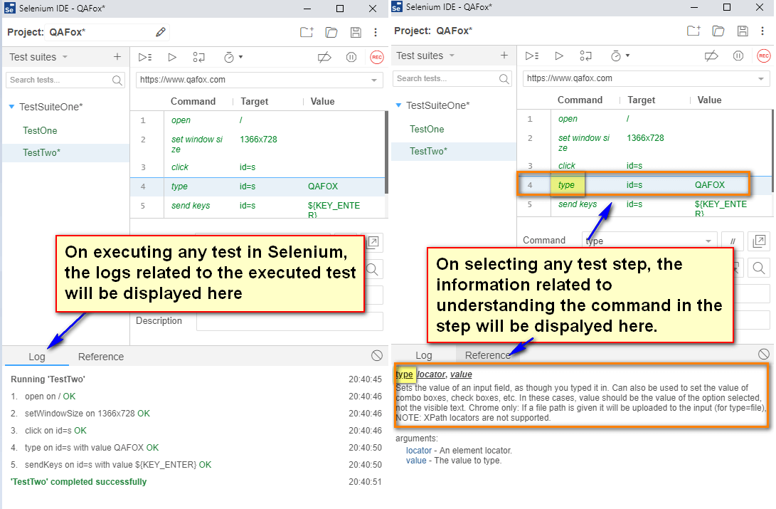The image size is (776, 509).
Task: Open more options menu in left window
Action: tap(376, 32)
